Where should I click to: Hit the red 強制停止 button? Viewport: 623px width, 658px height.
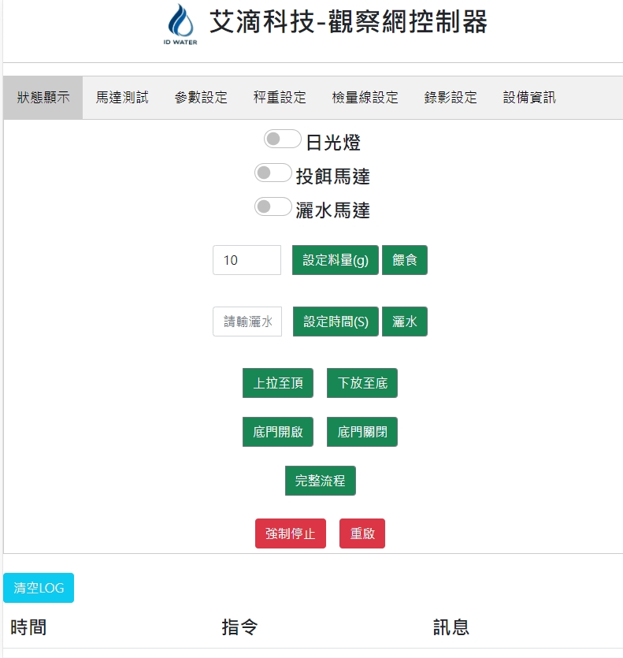click(x=290, y=533)
